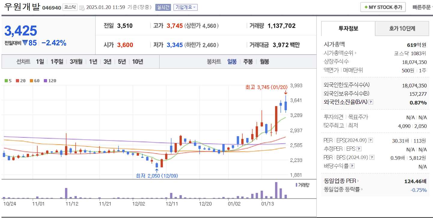The height and width of the screenshot is (218, 433).
Task: Switch to the 호가 10단계 tab
Action: point(402,29)
